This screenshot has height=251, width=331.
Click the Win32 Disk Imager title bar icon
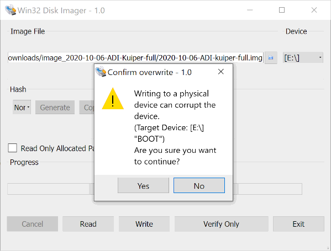coord(10,10)
